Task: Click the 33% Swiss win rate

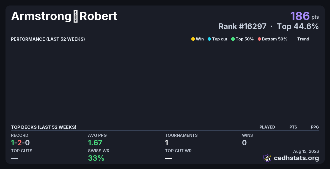Action: [96, 158]
